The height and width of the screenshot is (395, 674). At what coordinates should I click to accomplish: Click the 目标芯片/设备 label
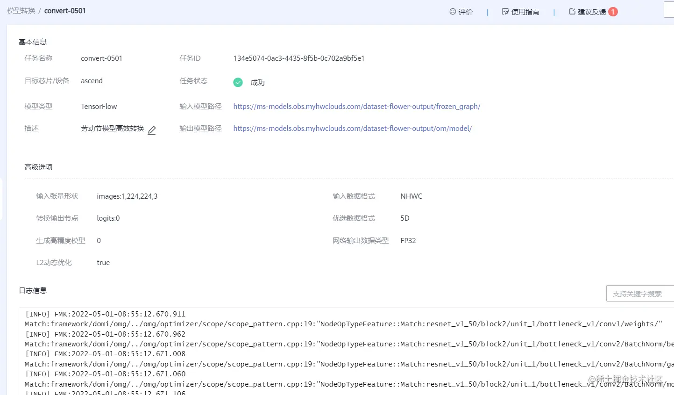pyautogui.click(x=47, y=81)
